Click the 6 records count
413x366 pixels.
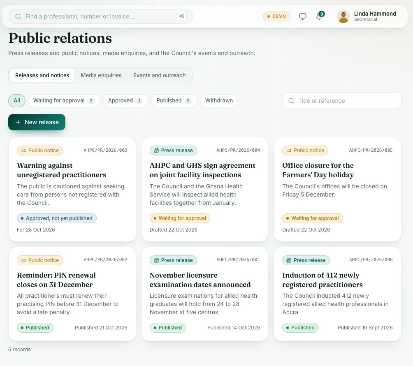point(19,350)
